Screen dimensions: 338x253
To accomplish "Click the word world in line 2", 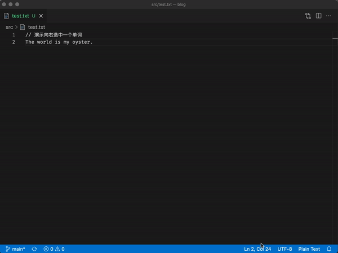I will [45, 42].
